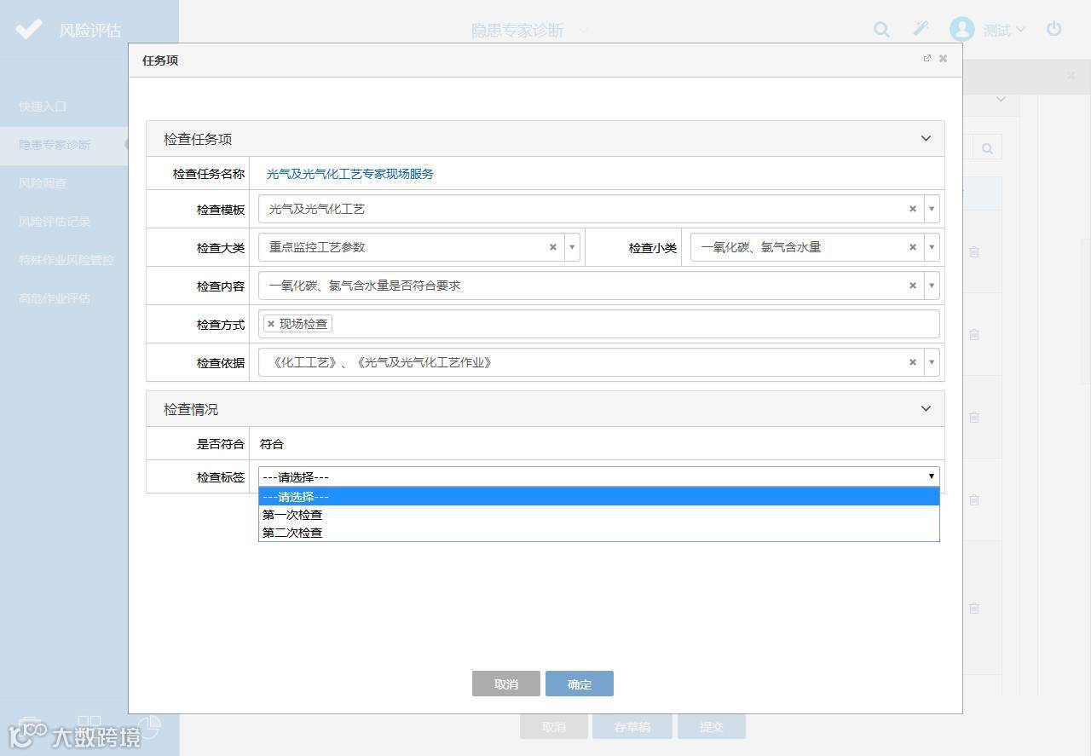The width and height of the screenshot is (1091, 756).
Task: Close the 任务项 dialog
Action: [x=943, y=59]
